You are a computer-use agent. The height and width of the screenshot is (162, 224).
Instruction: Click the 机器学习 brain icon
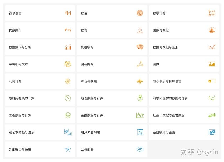(140, 47)
